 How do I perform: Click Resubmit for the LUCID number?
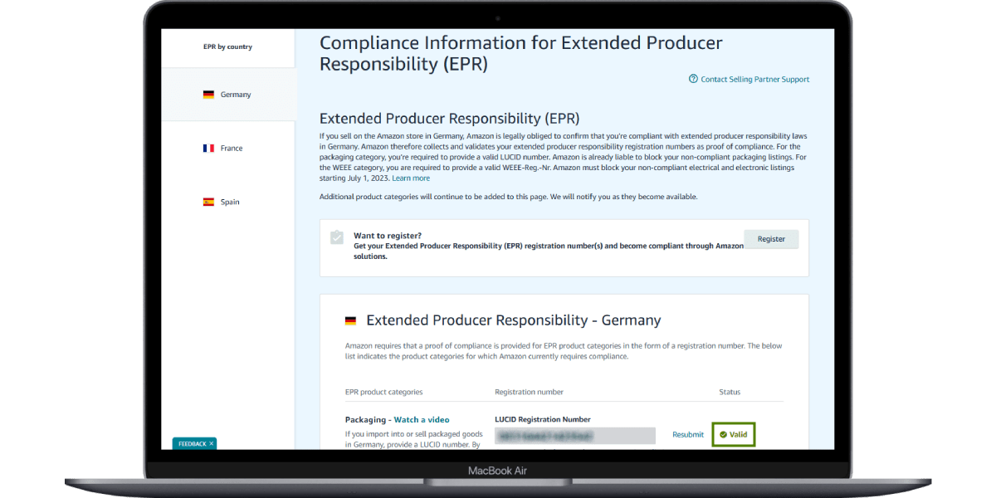point(687,435)
